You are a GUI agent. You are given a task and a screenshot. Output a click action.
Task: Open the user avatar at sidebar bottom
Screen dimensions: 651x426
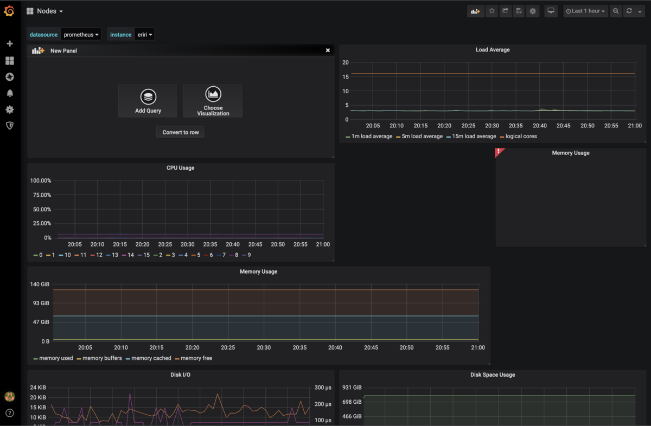coord(9,397)
